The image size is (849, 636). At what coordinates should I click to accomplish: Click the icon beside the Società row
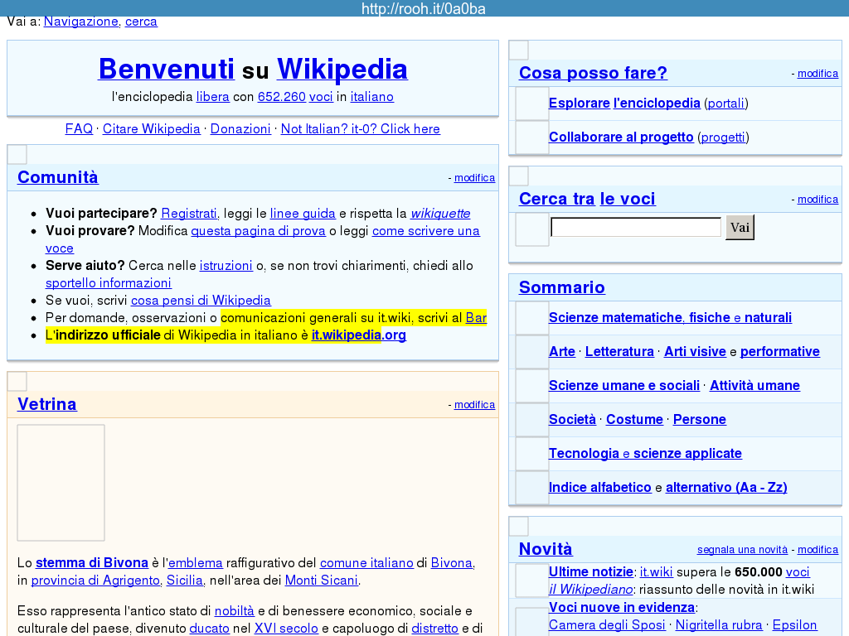click(x=532, y=420)
